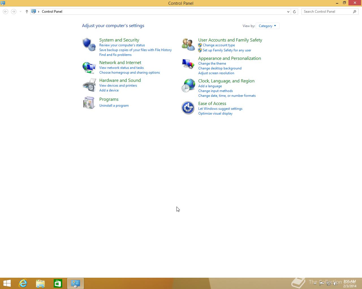The height and width of the screenshot is (289, 362).
Task: Click View devices and printers
Action: tap(118, 86)
